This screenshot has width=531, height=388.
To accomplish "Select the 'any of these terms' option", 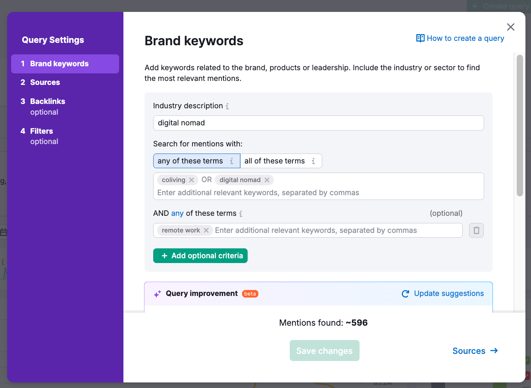I will pos(190,161).
